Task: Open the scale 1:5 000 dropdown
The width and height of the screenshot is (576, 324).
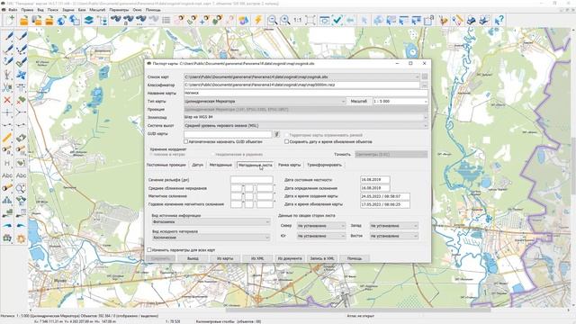Action: (426, 102)
